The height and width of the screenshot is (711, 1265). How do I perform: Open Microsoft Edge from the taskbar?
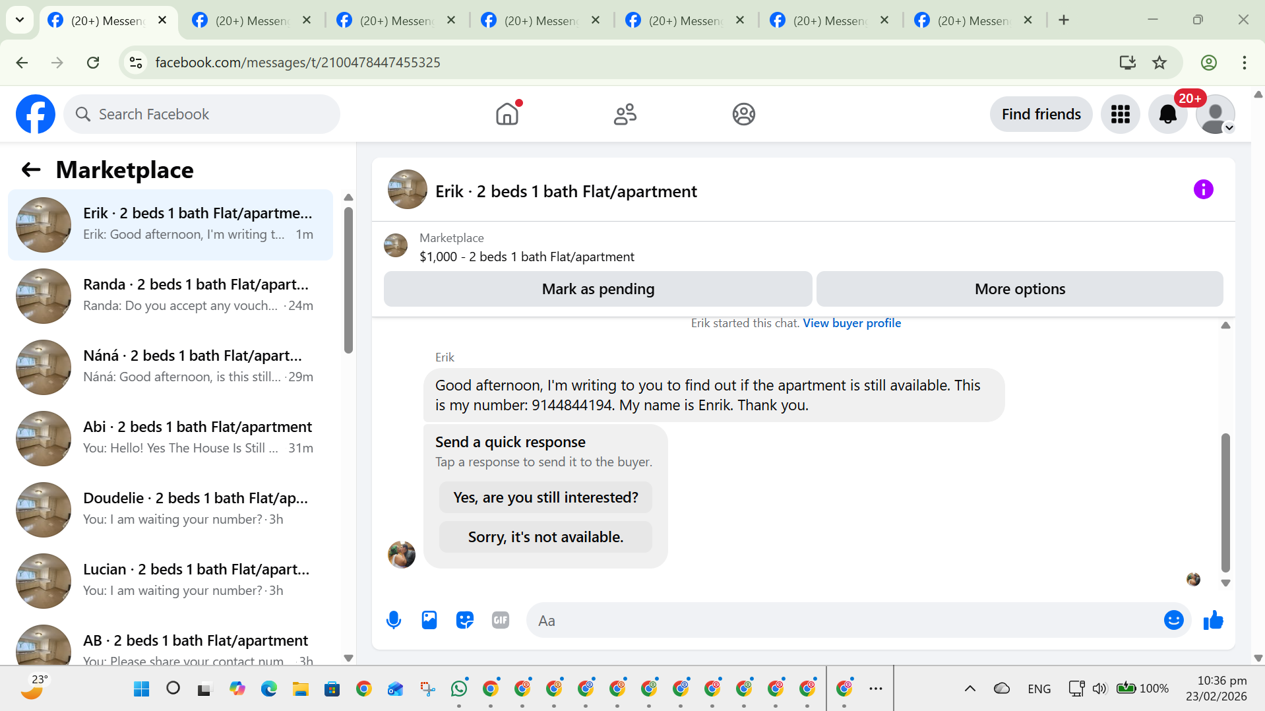click(269, 689)
